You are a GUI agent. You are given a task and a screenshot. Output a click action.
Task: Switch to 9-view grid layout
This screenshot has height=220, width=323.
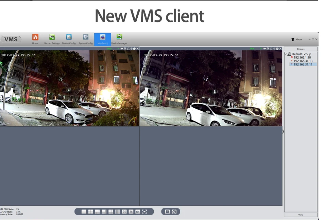(111, 212)
